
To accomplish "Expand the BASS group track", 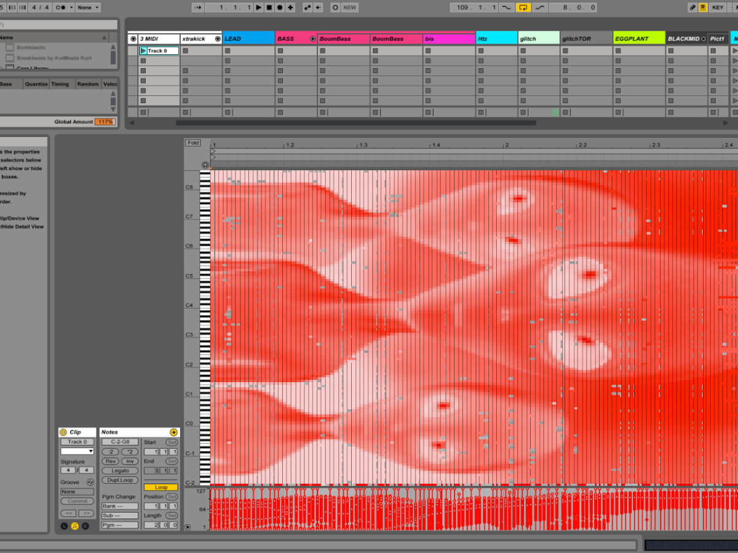I will [312, 39].
